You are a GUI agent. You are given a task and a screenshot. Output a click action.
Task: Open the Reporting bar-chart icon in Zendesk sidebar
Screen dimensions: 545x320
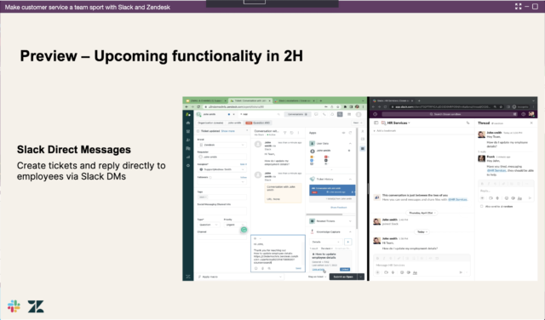coord(188,157)
